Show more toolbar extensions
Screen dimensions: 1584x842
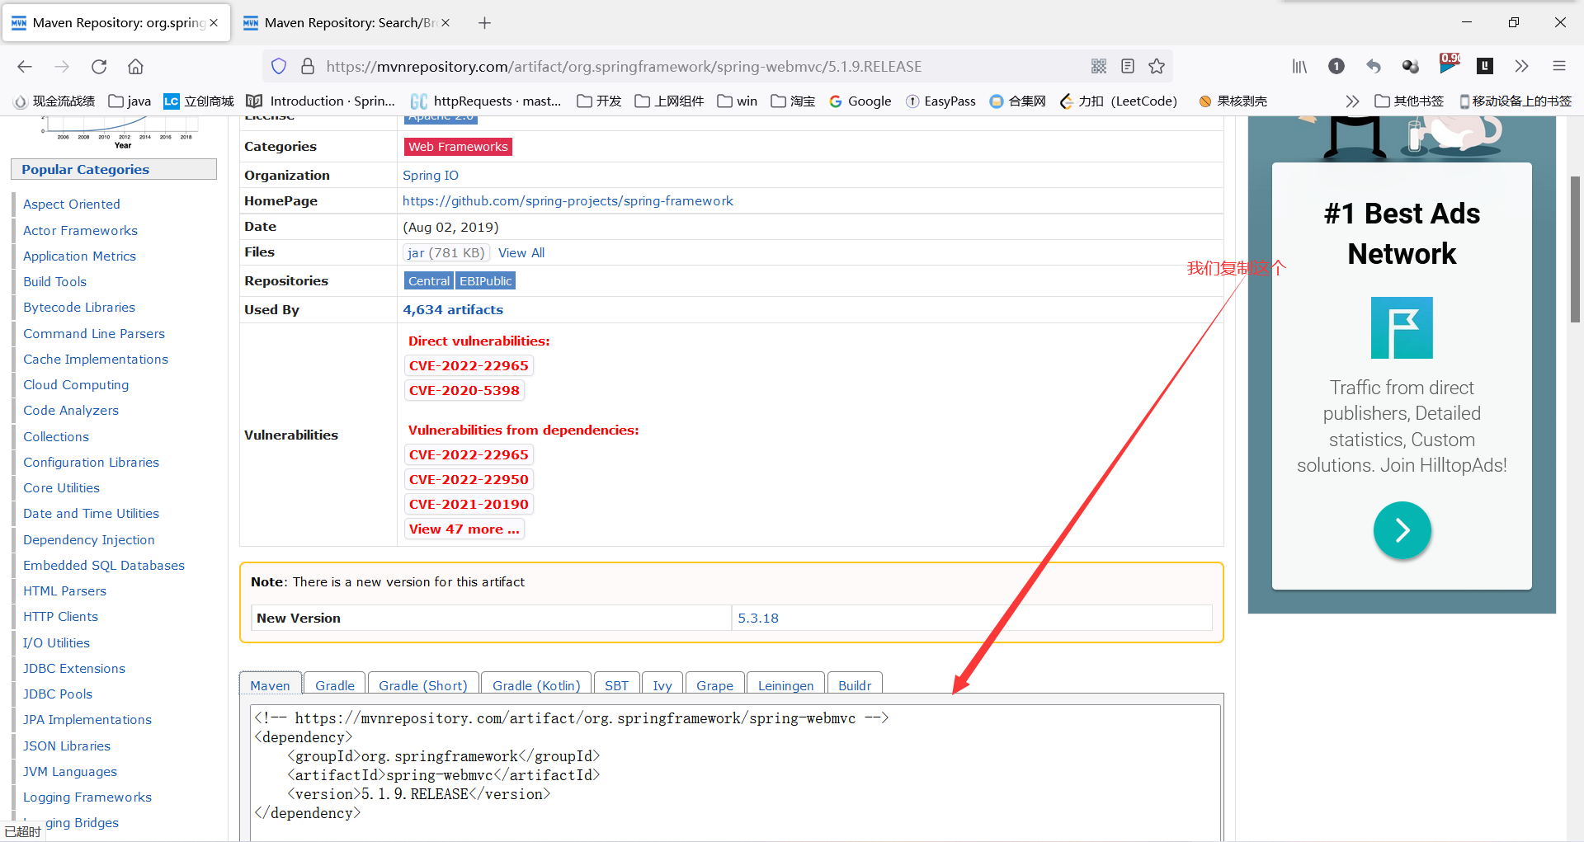(1522, 66)
